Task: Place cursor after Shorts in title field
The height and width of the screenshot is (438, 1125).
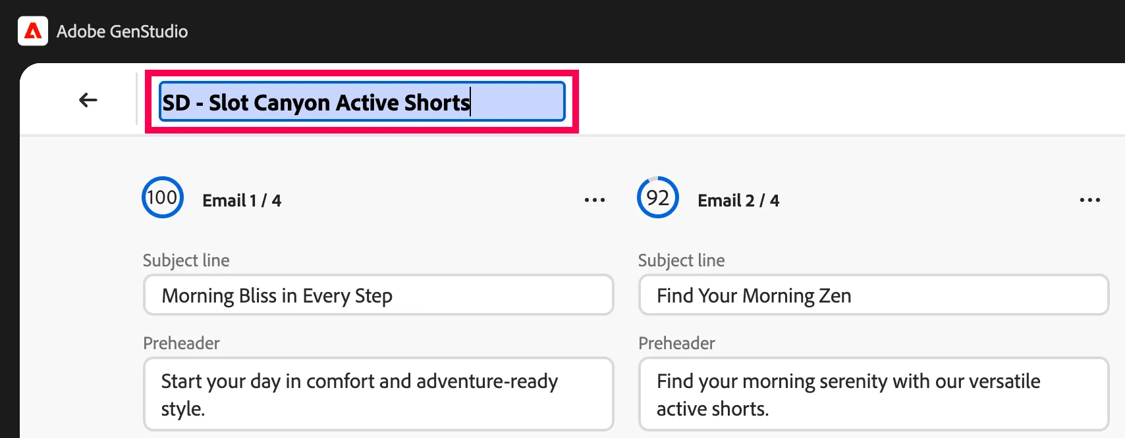Action: [x=472, y=103]
